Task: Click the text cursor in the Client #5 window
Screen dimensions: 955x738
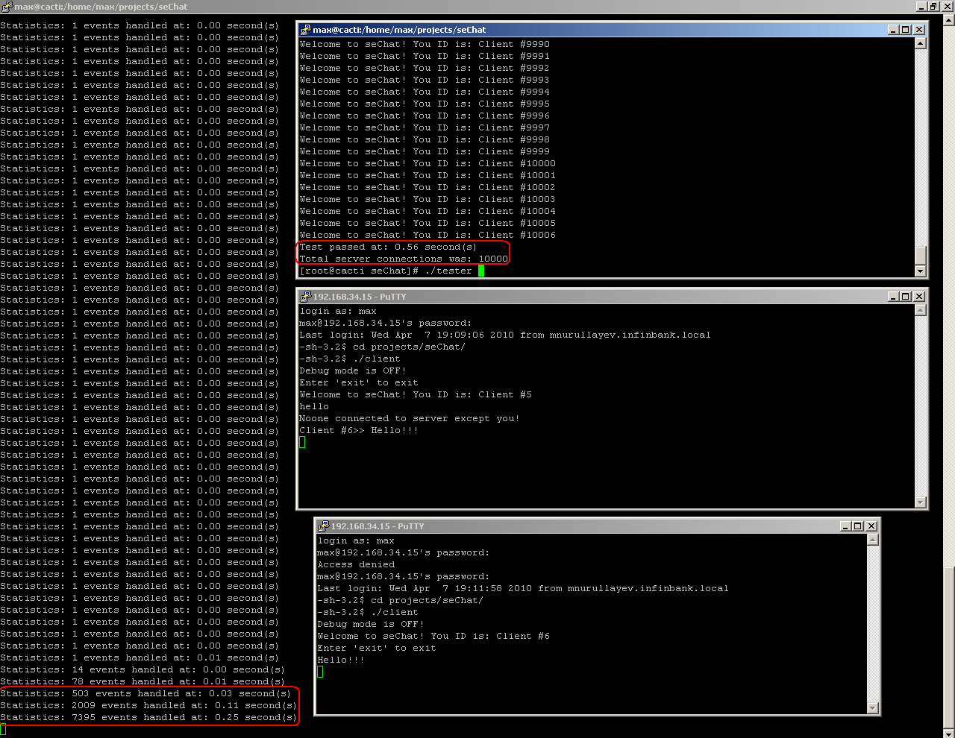Action: pos(302,442)
